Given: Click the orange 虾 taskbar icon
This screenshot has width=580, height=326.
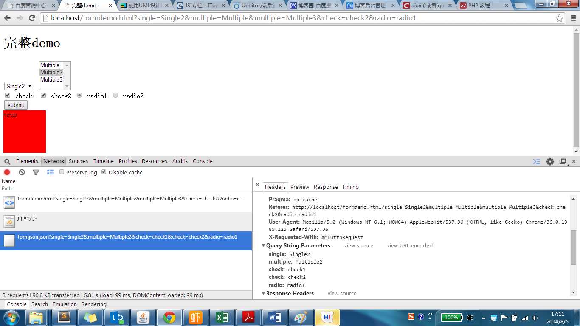Looking at the screenshot, I should pyautogui.click(x=196, y=317).
